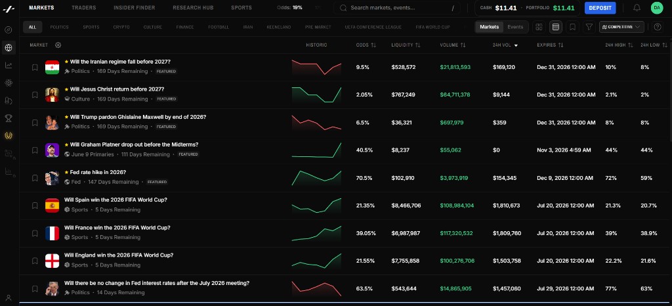
Task: Bookmark the France World Cup market
Action: click(35, 233)
